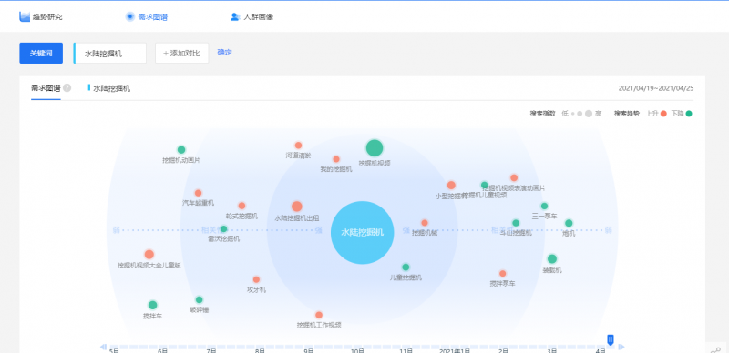Select the 装载机 green node

tap(552, 258)
